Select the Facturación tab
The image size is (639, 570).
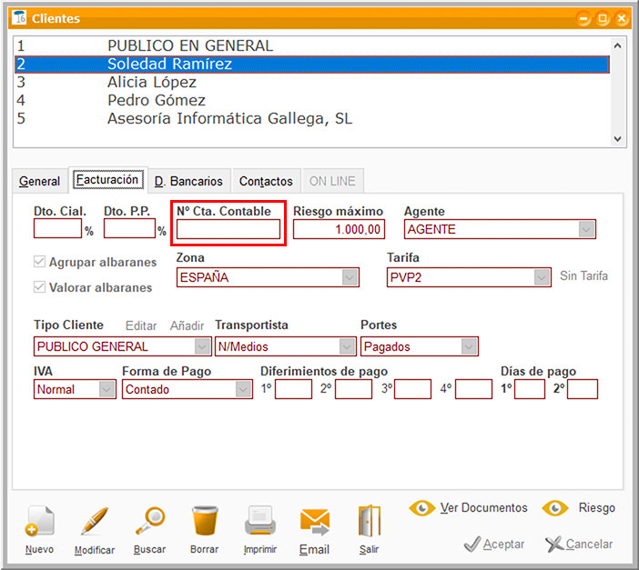pyautogui.click(x=107, y=180)
